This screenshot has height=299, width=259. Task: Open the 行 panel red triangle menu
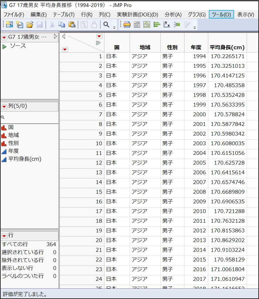pyautogui.click(x=4, y=236)
